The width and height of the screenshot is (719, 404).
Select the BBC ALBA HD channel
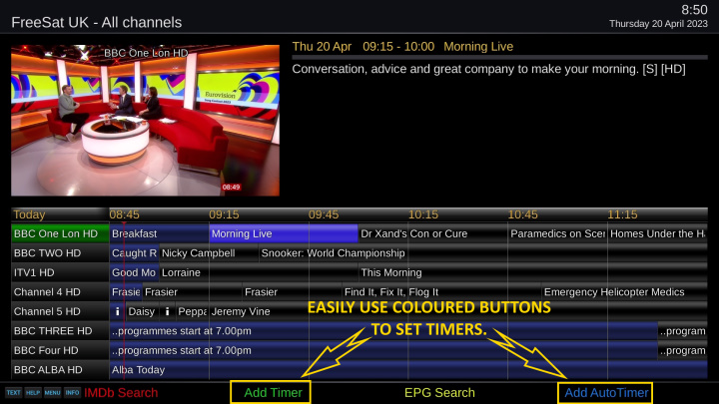60,370
